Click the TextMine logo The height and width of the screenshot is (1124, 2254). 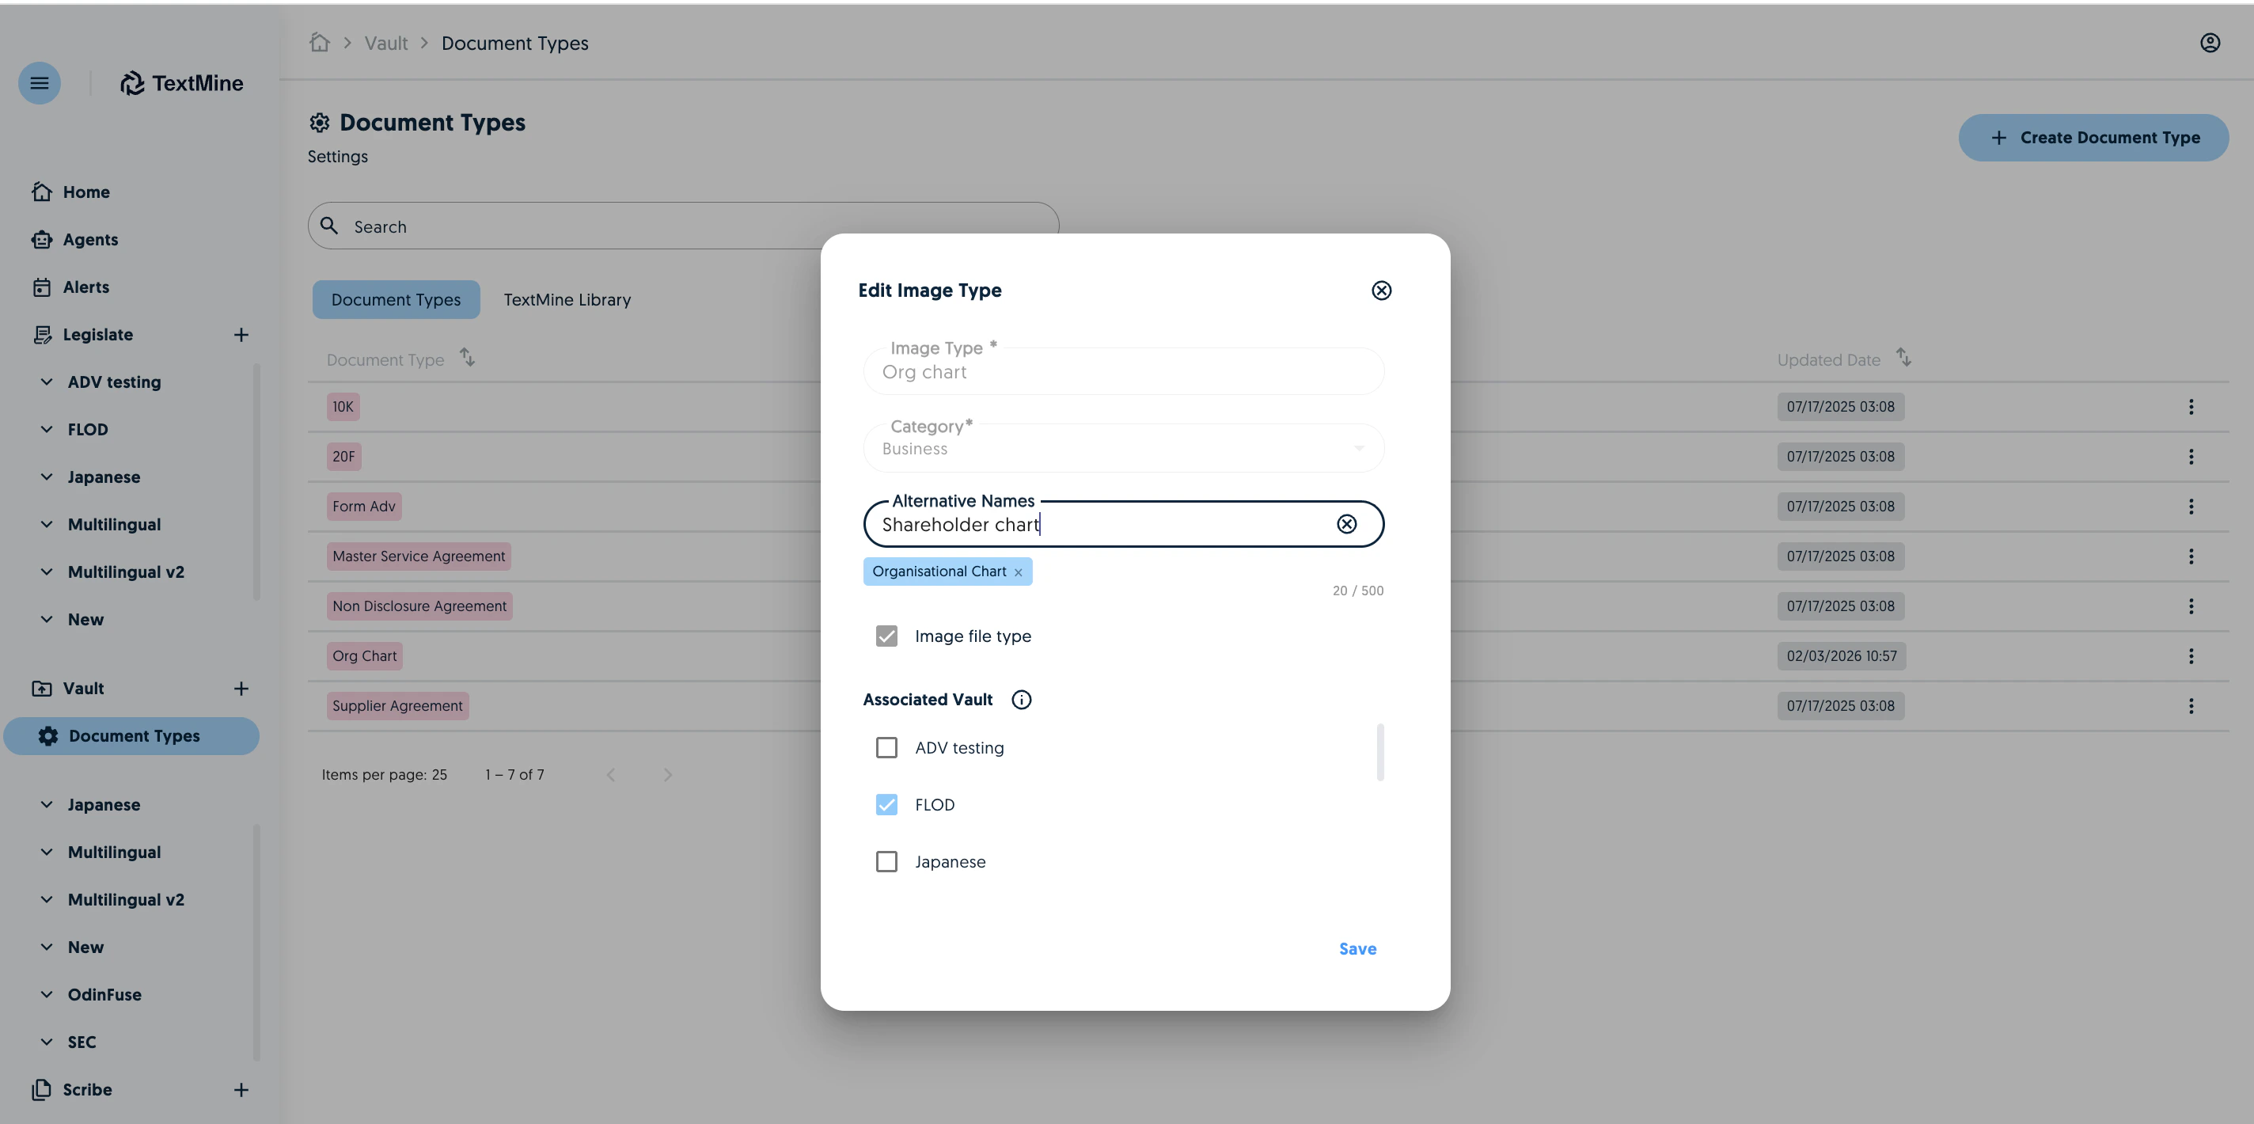click(182, 83)
